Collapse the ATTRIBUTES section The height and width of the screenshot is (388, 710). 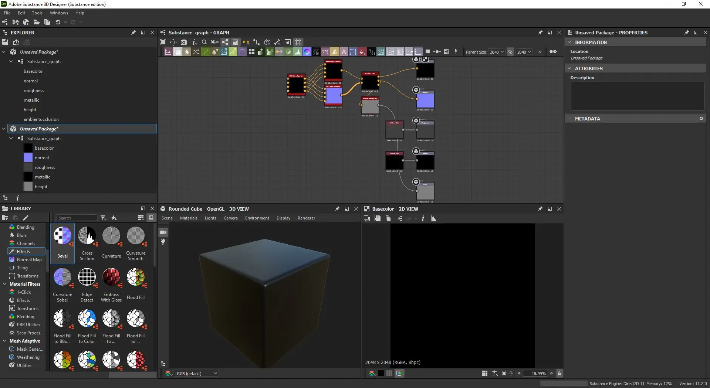(569, 69)
